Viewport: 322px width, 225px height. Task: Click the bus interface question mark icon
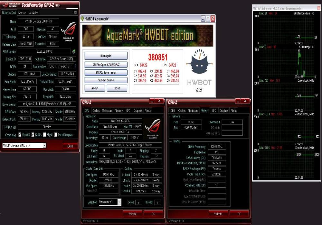pyautogui.click(x=75, y=66)
